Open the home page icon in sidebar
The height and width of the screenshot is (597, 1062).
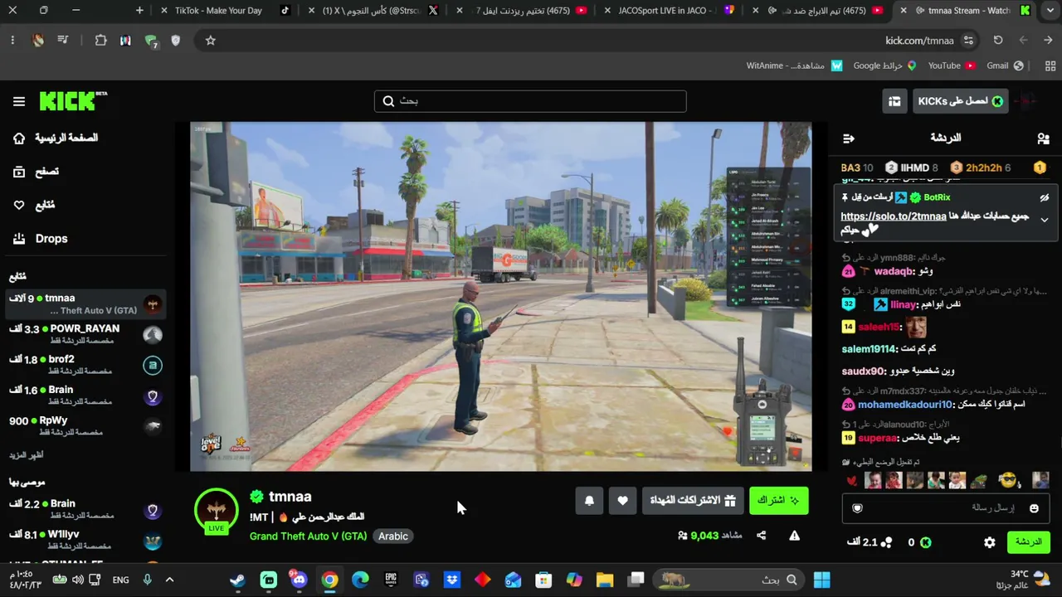(19, 138)
